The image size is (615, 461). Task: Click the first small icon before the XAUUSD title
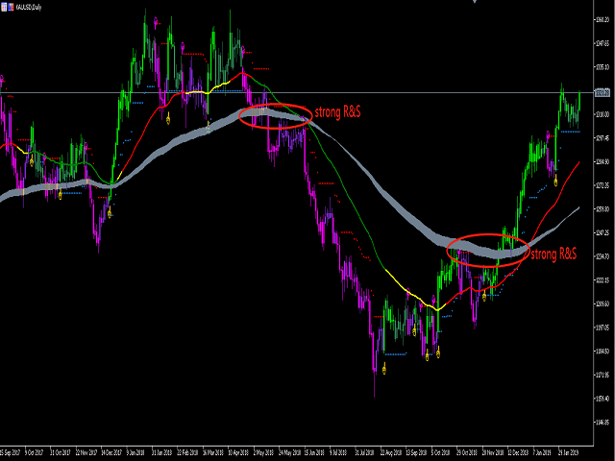click(x=4, y=7)
